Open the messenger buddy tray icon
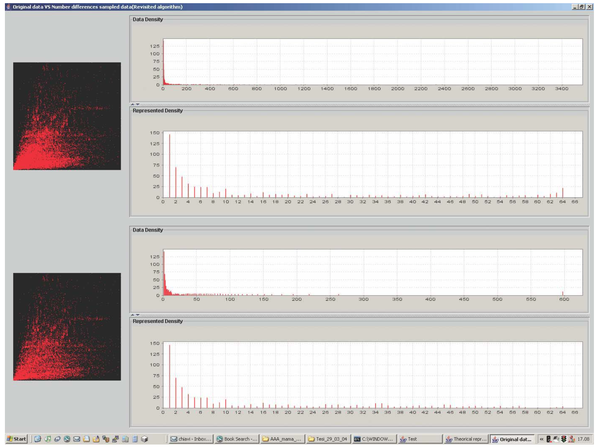Screen dimensions: 600x448 [572, 439]
